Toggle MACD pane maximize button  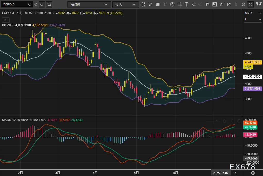239,121
